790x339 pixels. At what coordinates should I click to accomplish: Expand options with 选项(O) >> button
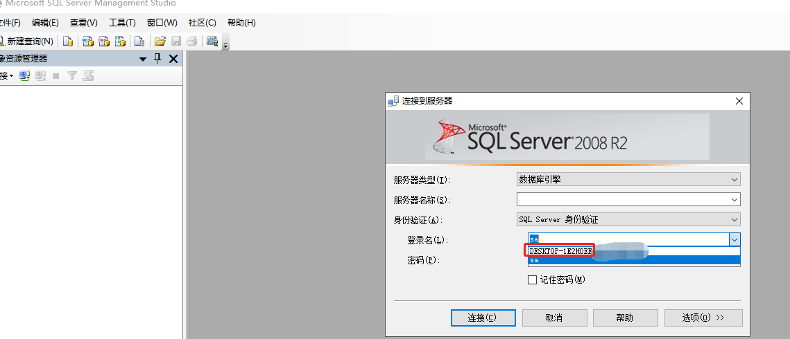[x=703, y=318]
